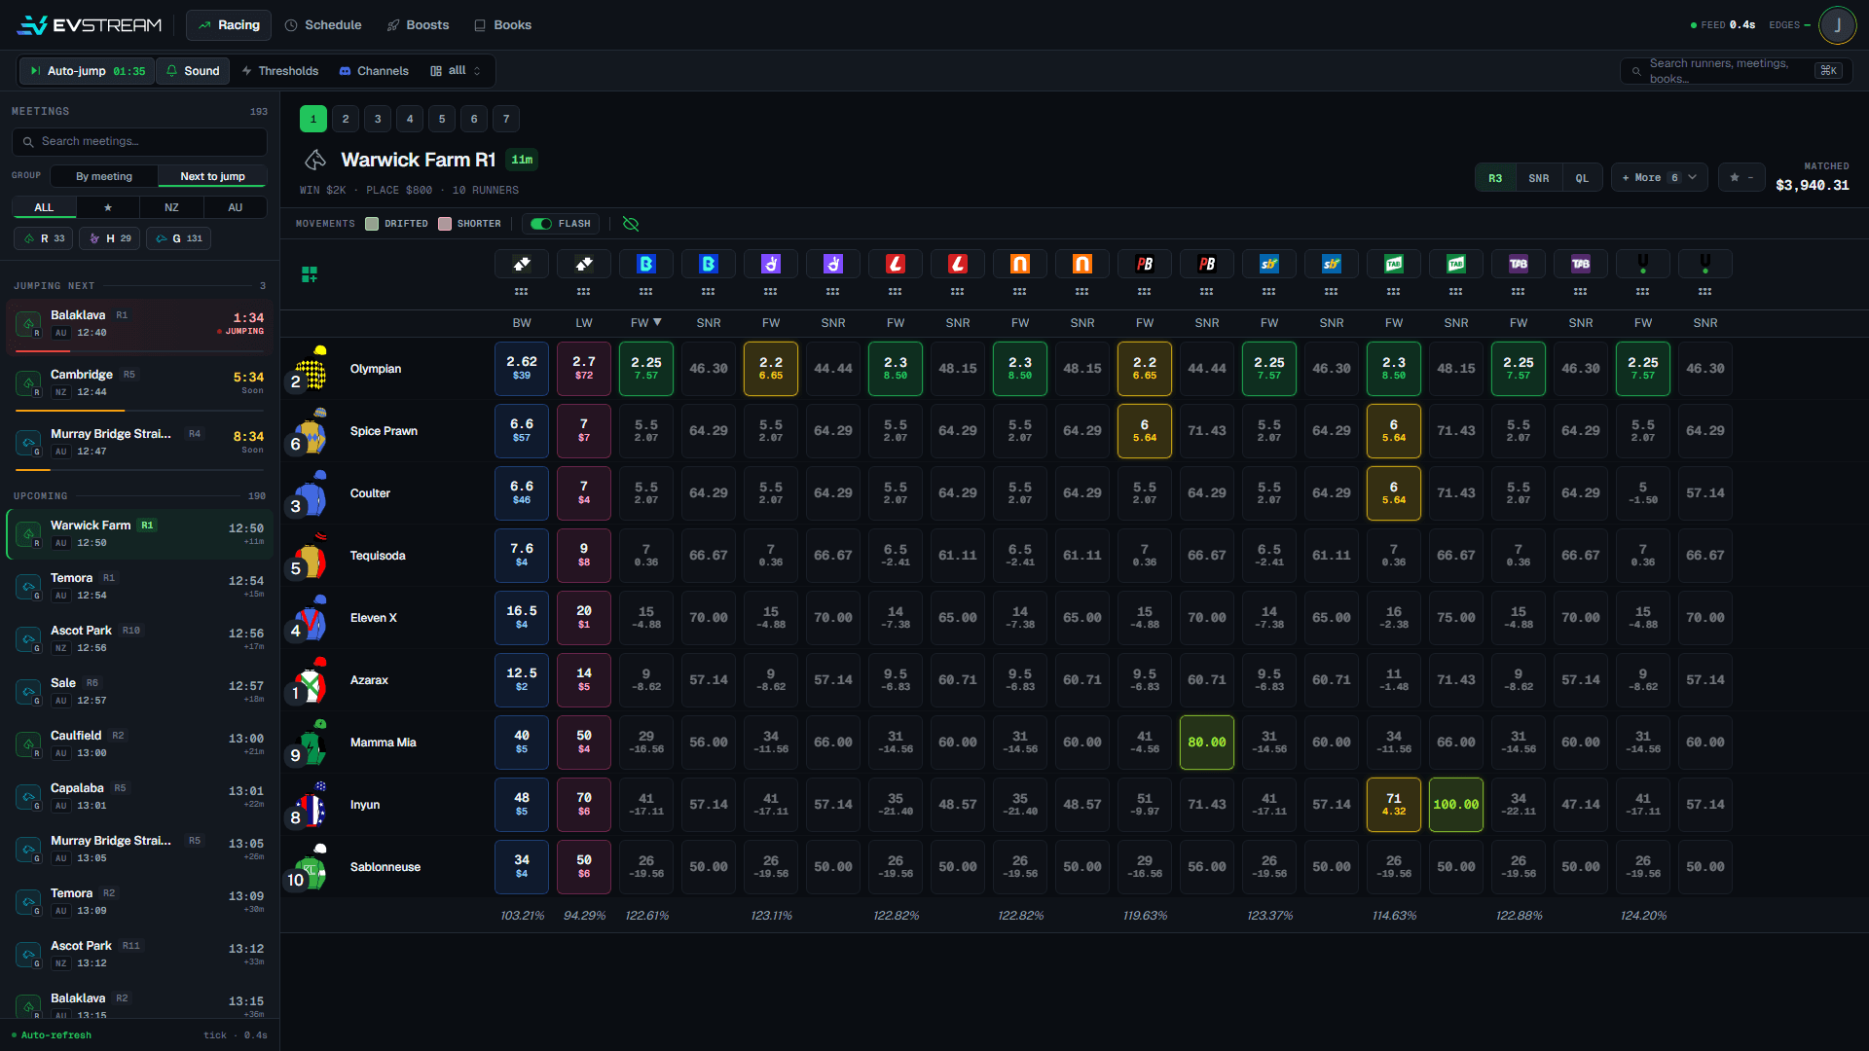Click the horse icon beside Warwick Farm R1
The width and height of the screenshot is (1869, 1051).
coord(315,160)
